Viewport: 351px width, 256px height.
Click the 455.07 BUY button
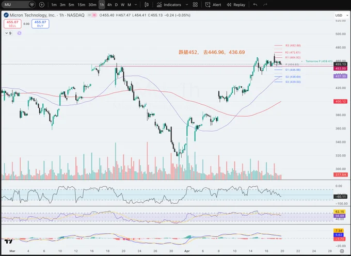point(40,24)
